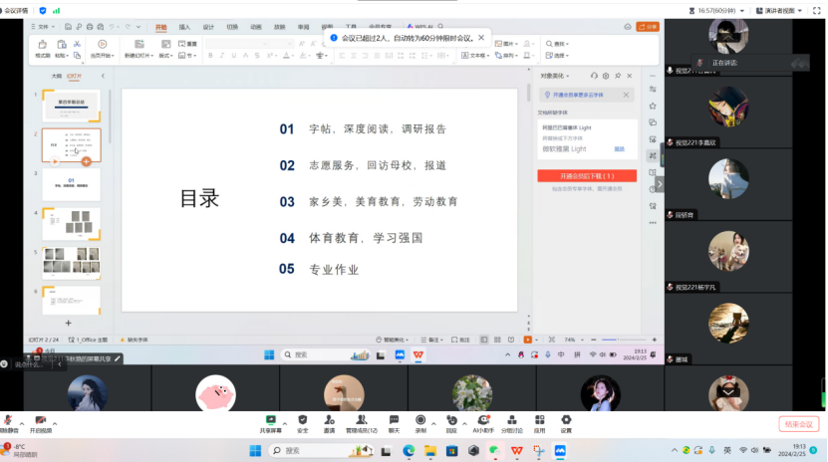Switch to the 插入 ribbon tab
Screen dimensions: 828x462
[x=184, y=27]
